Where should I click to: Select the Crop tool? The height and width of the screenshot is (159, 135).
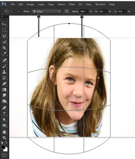click(4, 48)
